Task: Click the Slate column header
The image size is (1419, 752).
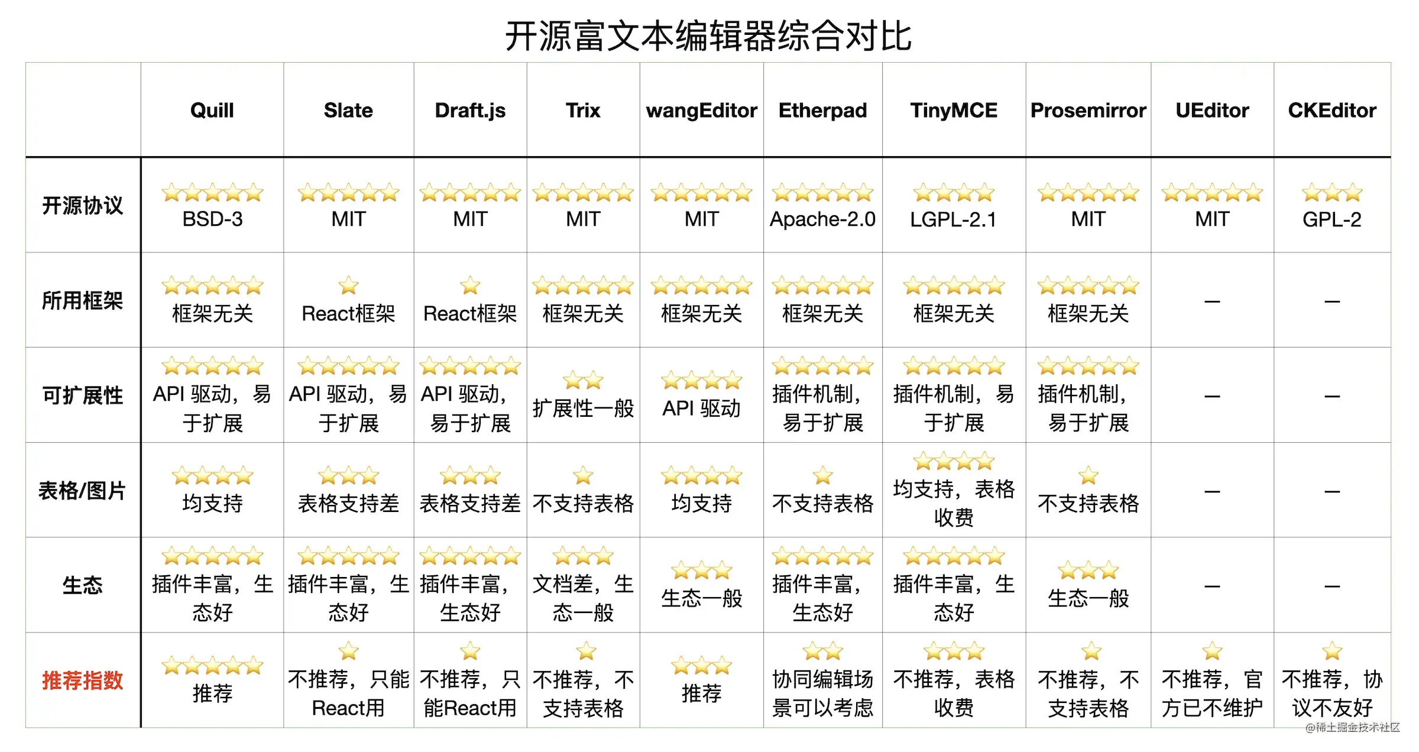Action: click(x=348, y=111)
